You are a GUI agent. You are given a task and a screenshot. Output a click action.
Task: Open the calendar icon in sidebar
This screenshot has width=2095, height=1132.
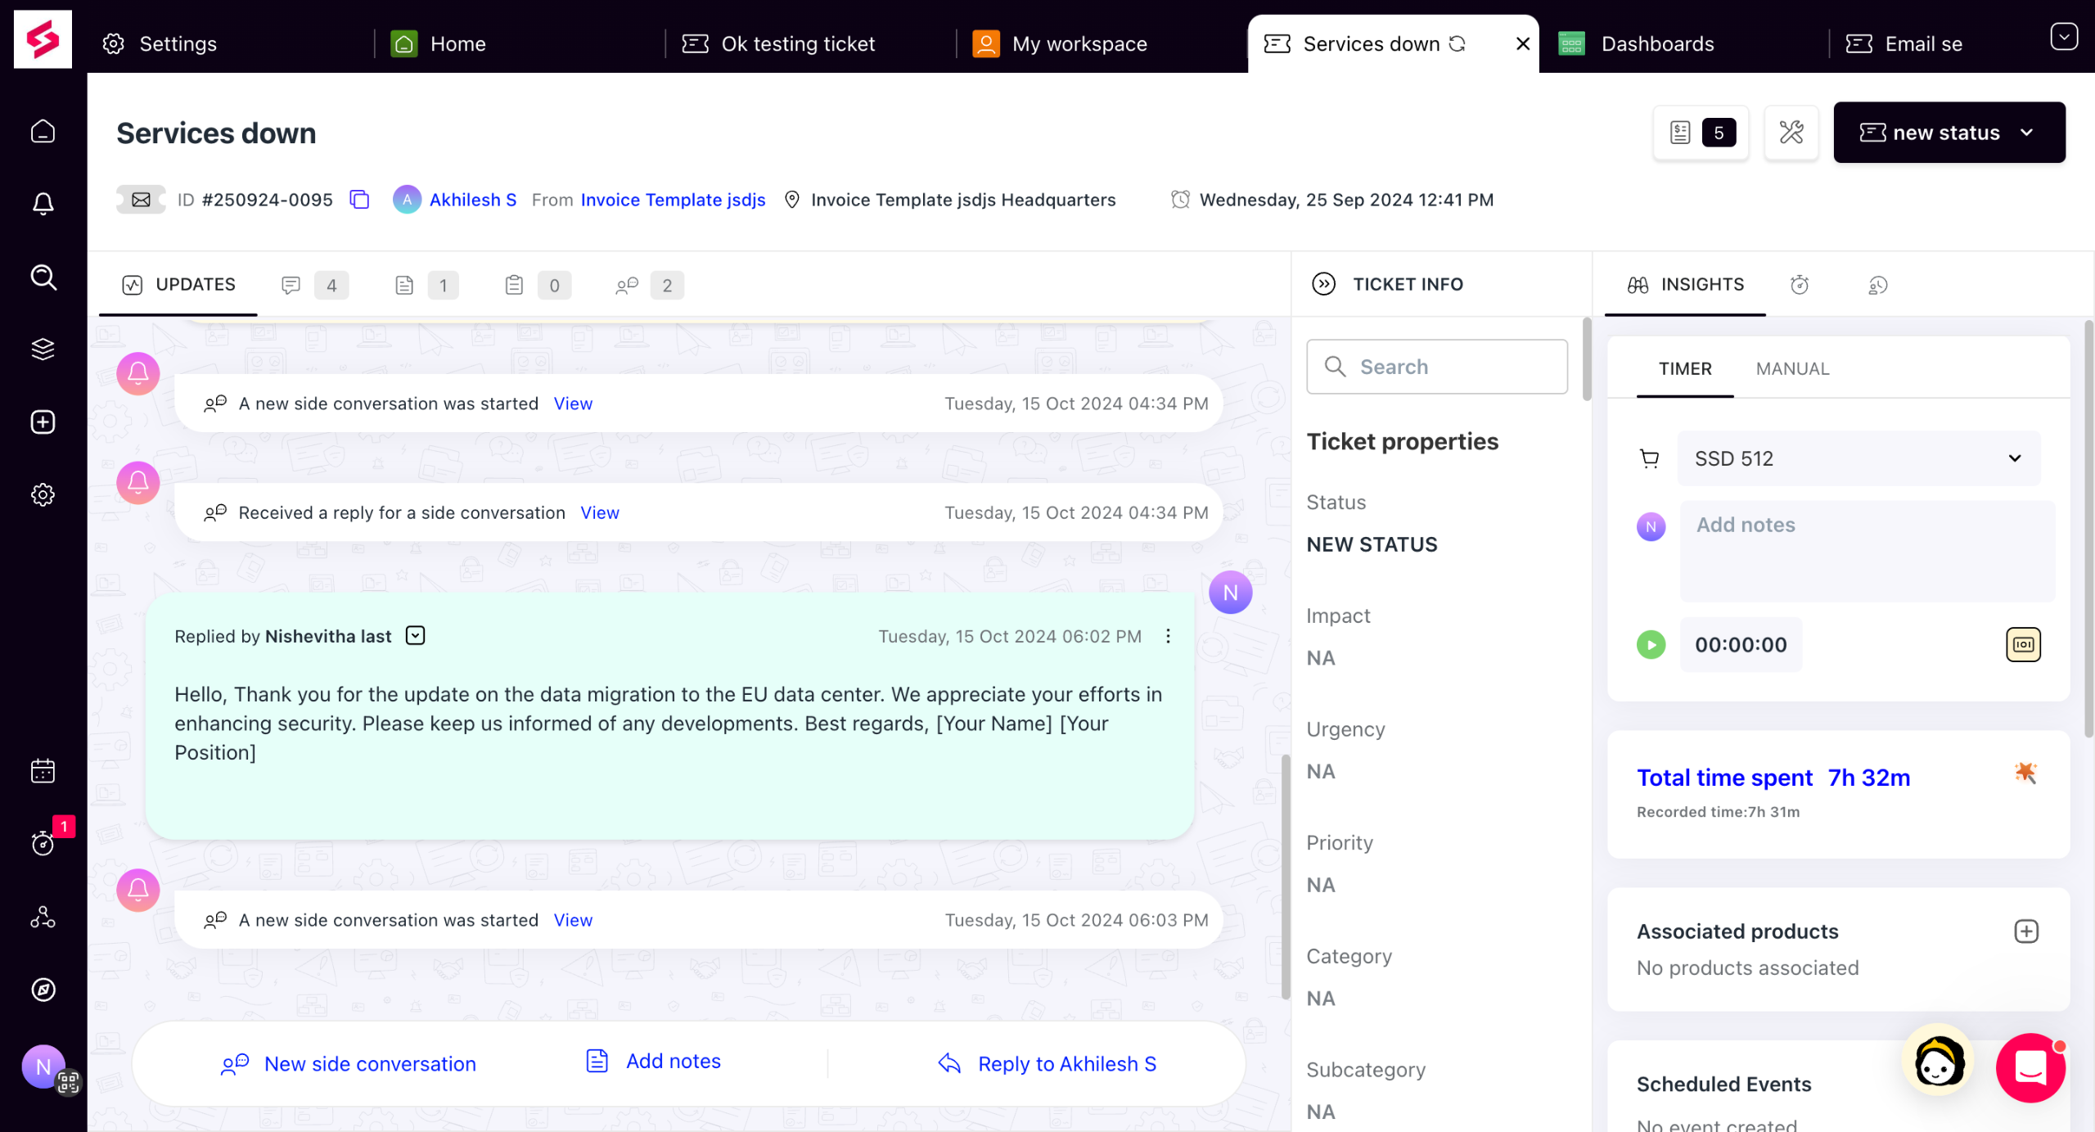point(43,771)
